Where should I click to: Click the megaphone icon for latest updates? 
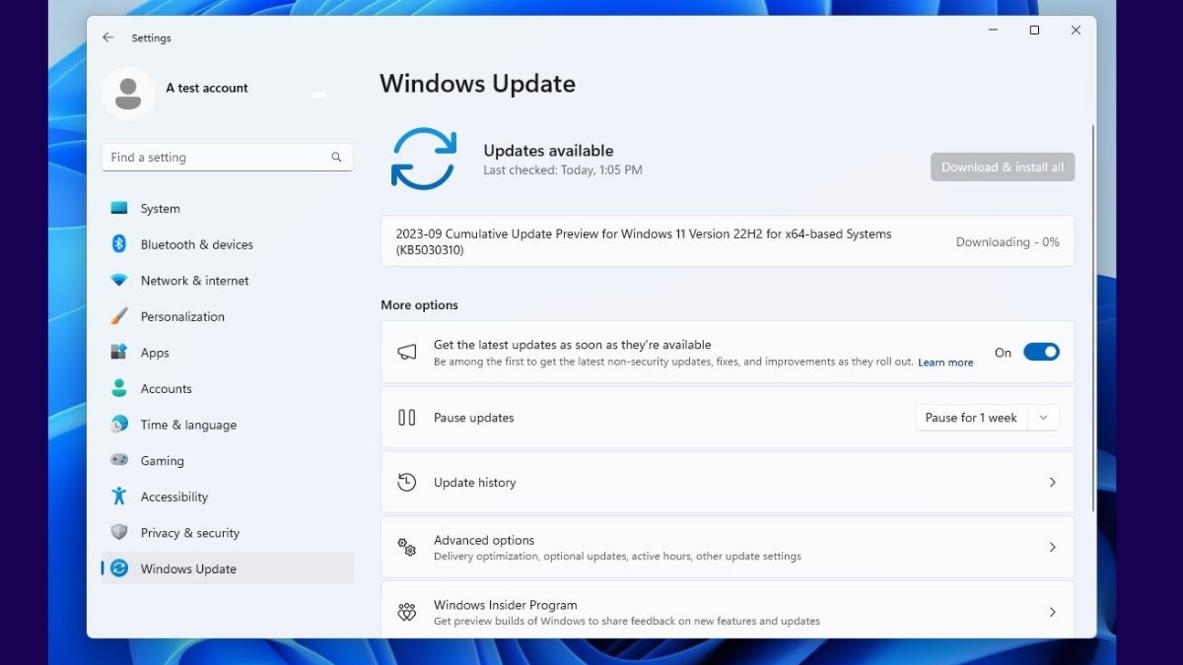[x=407, y=352]
